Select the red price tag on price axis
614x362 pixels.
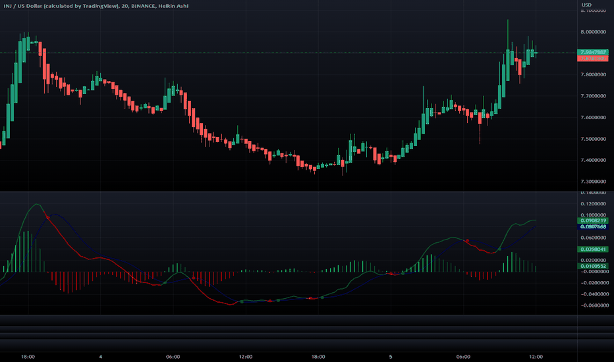coord(593,59)
